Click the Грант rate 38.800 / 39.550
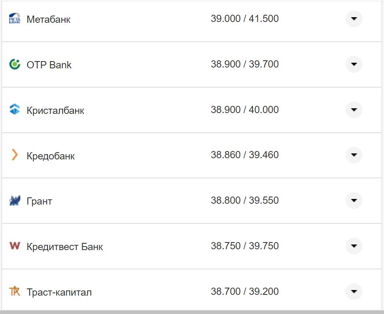384x314 pixels. tap(245, 201)
